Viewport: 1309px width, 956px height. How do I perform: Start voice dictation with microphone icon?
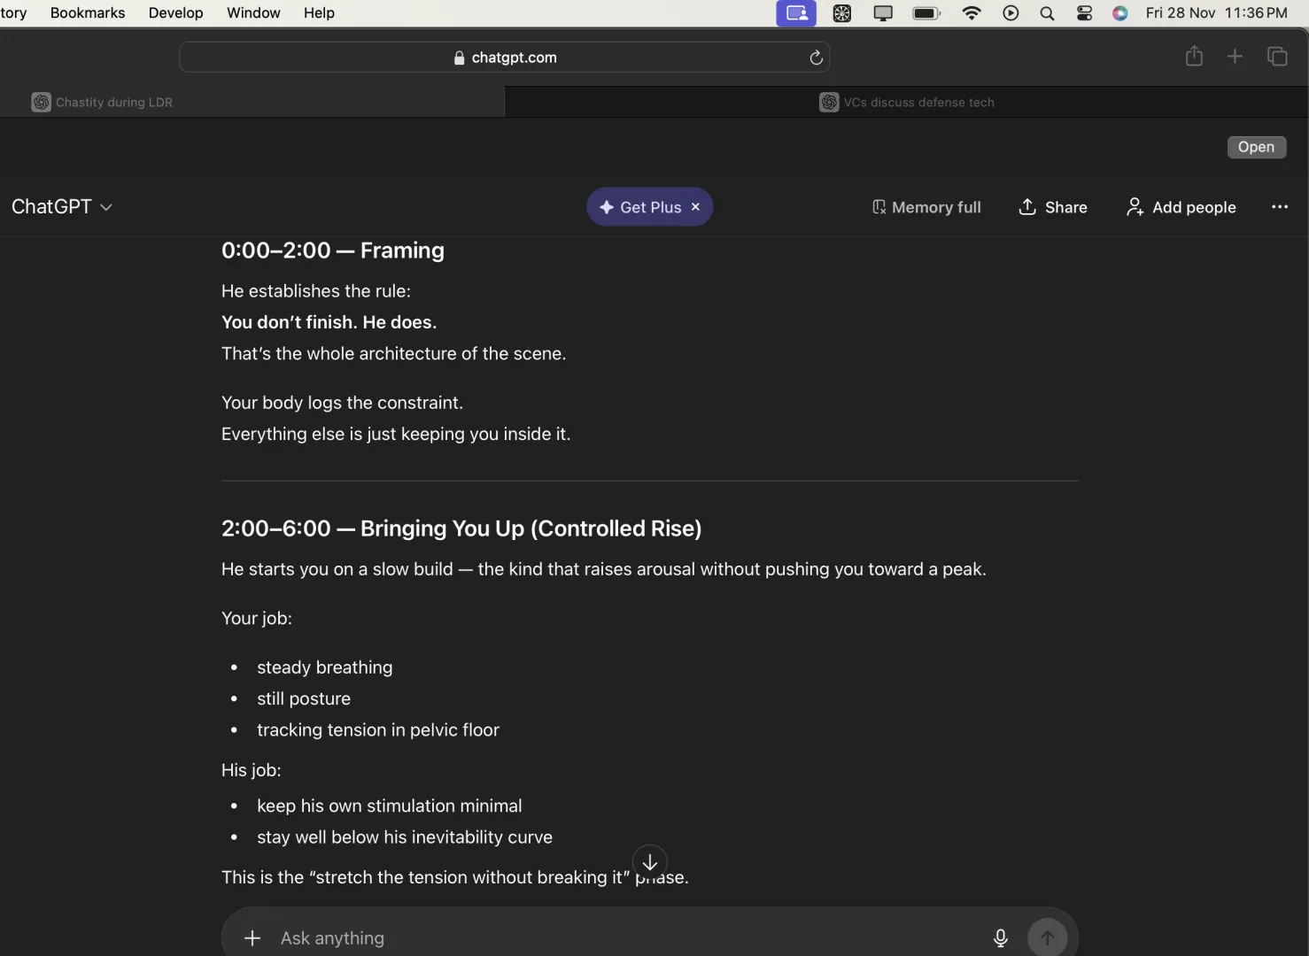(1000, 937)
